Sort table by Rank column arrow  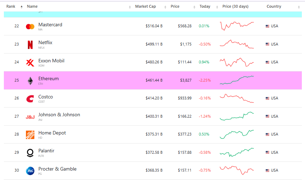point(21,7)
